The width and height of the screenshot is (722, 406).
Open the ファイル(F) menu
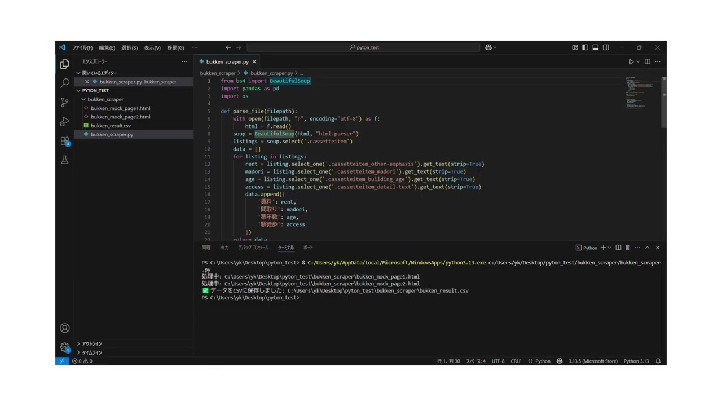[82, 48]
